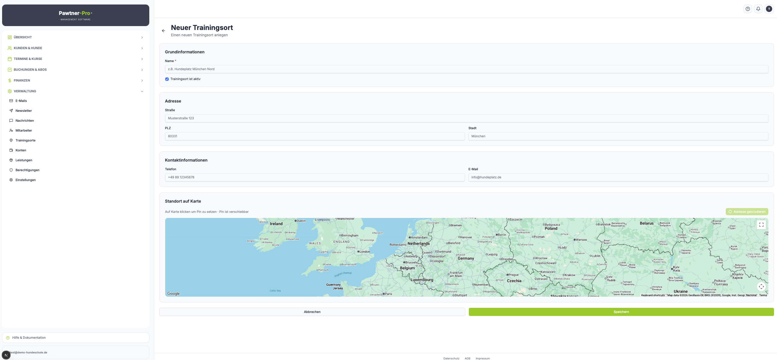
Task: Open the Konten menu entry
Action: [76, 150]
